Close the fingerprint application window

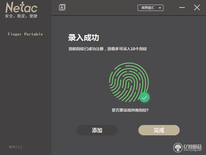click(197, 8)
